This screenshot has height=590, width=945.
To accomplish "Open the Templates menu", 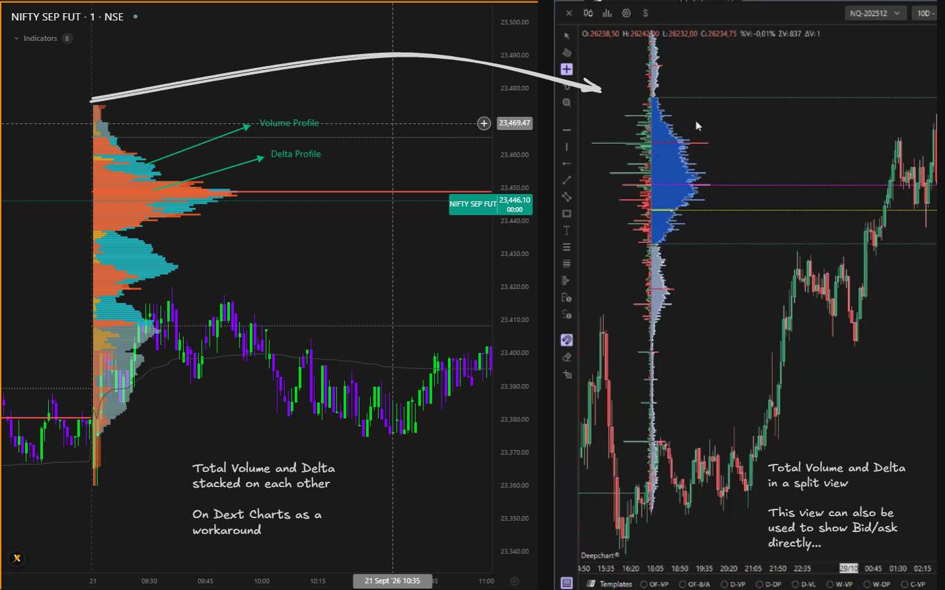I will tap(610, 584).
